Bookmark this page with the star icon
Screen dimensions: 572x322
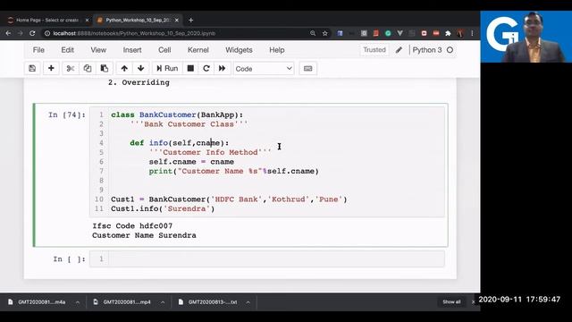coord(324,33)
